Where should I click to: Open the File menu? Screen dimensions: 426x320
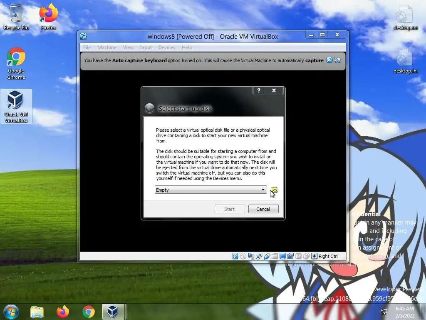87,47
